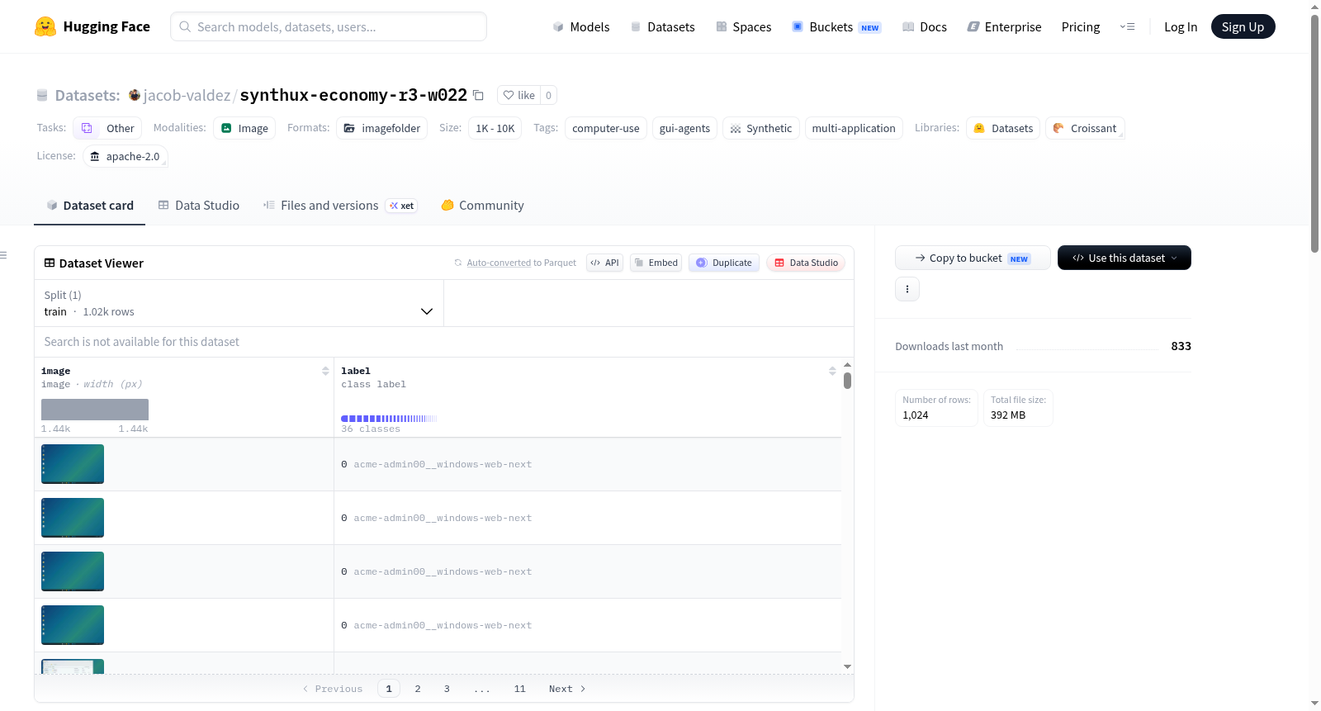Click the Datasets library tag
Viewport: 1321px width, 711px height.
1003,128
